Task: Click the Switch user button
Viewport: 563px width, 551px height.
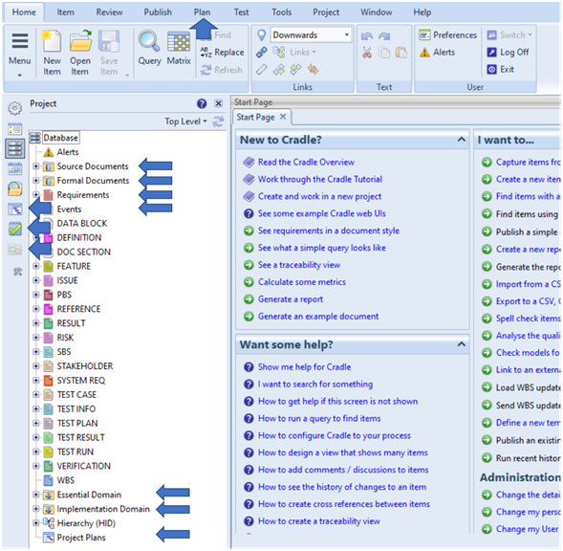Action: click(x=509, y=34)
